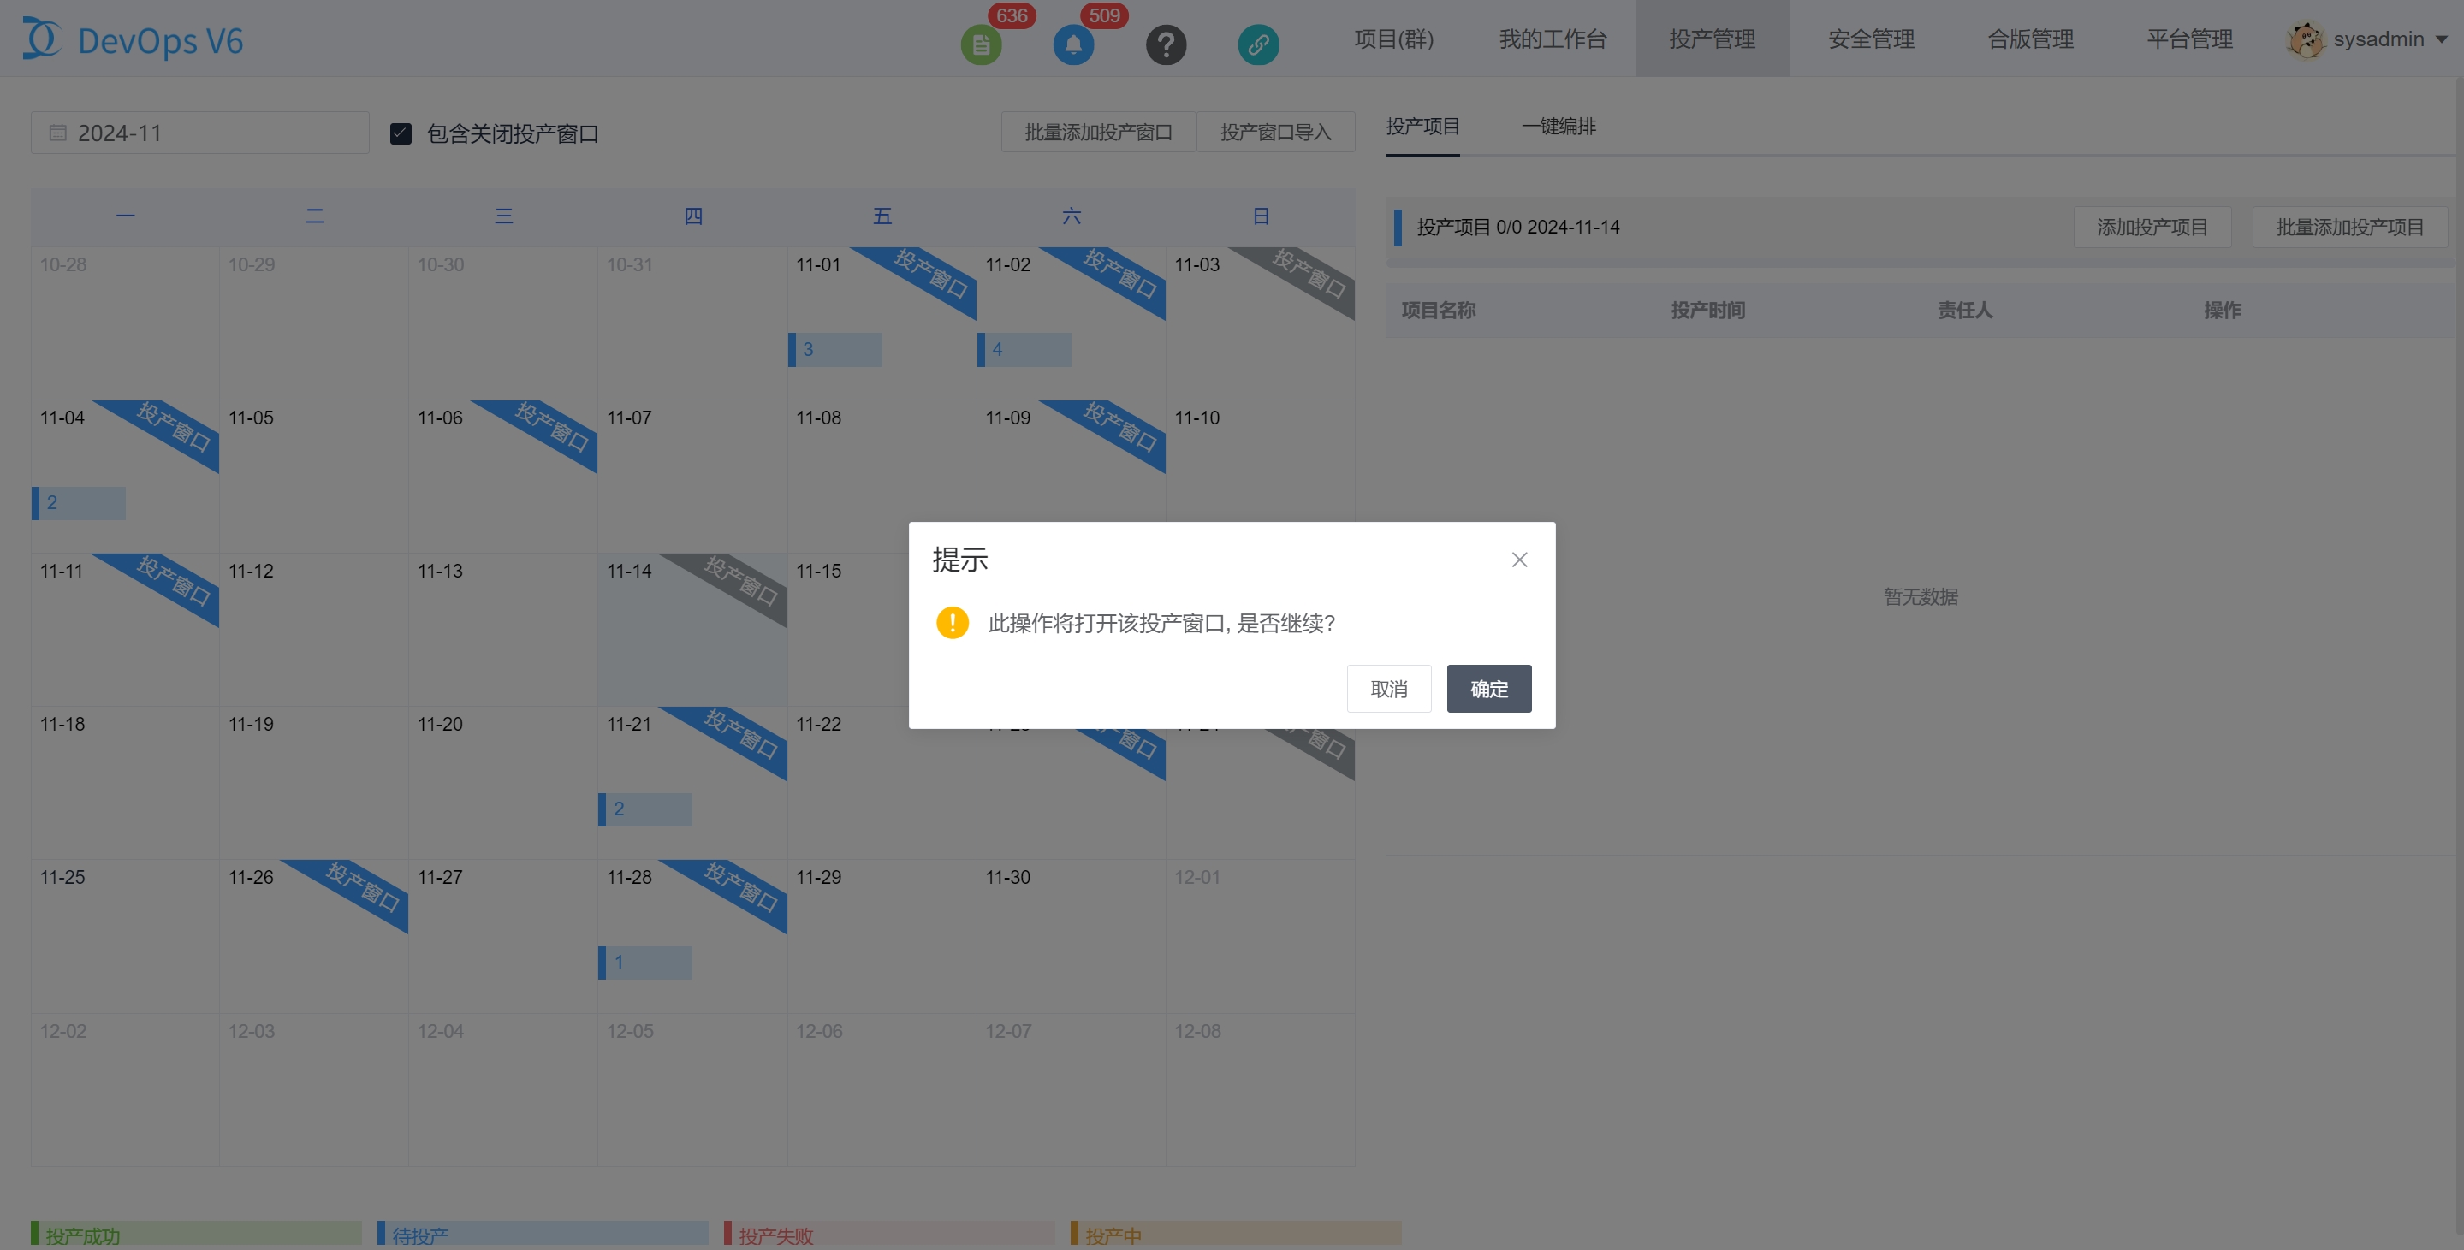Screen dimensions: 2464x1250
Task: Select the 11-21 calendar cell count 2
Action: click(x=645, y=809)
